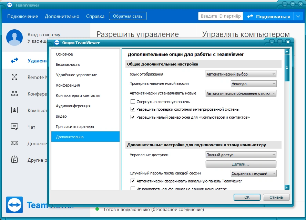This screenshot has width=306, height=220.
Task: Click the options scrollbar down arrow
Action: [287, 187]
